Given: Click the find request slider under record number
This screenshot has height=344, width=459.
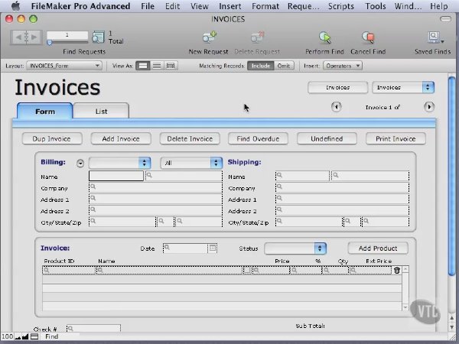Looking at the screenshot, I should click(67, 43).
